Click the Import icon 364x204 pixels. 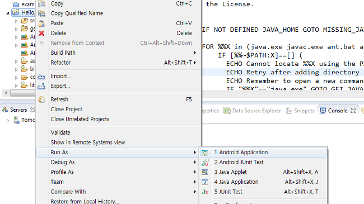[41, 76]
